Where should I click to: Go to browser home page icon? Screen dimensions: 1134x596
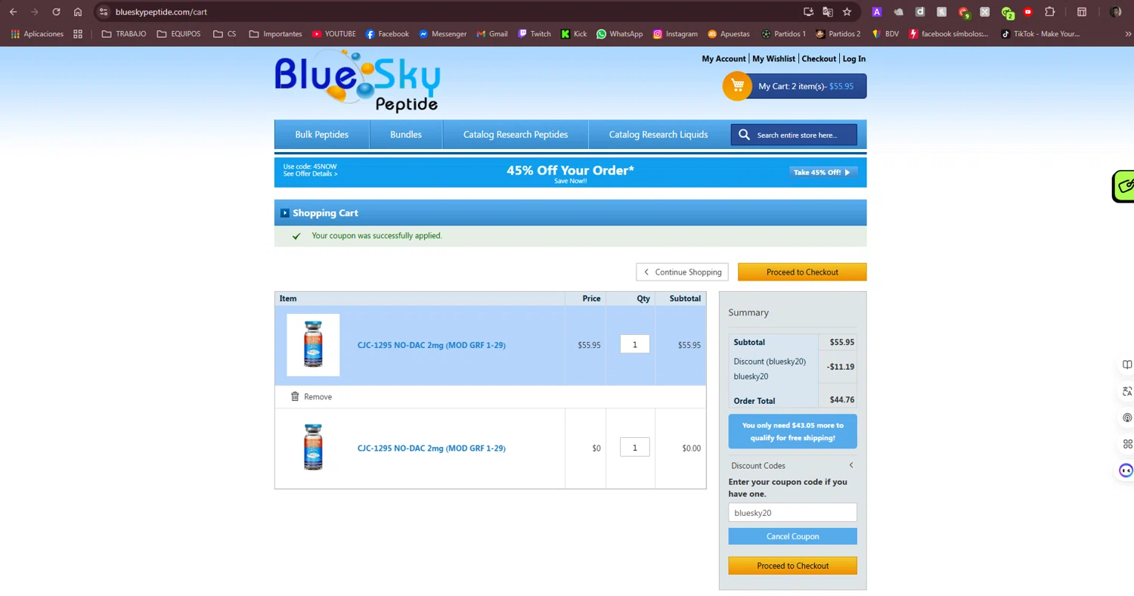coord(78,11)
